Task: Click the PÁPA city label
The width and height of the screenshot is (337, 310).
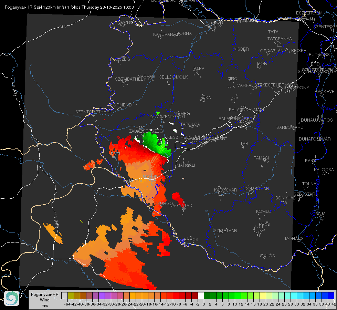Action: point(199,69)
